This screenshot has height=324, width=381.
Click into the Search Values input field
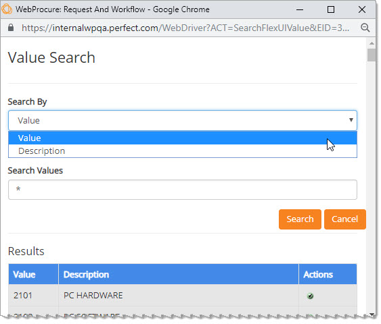[183, 190]
